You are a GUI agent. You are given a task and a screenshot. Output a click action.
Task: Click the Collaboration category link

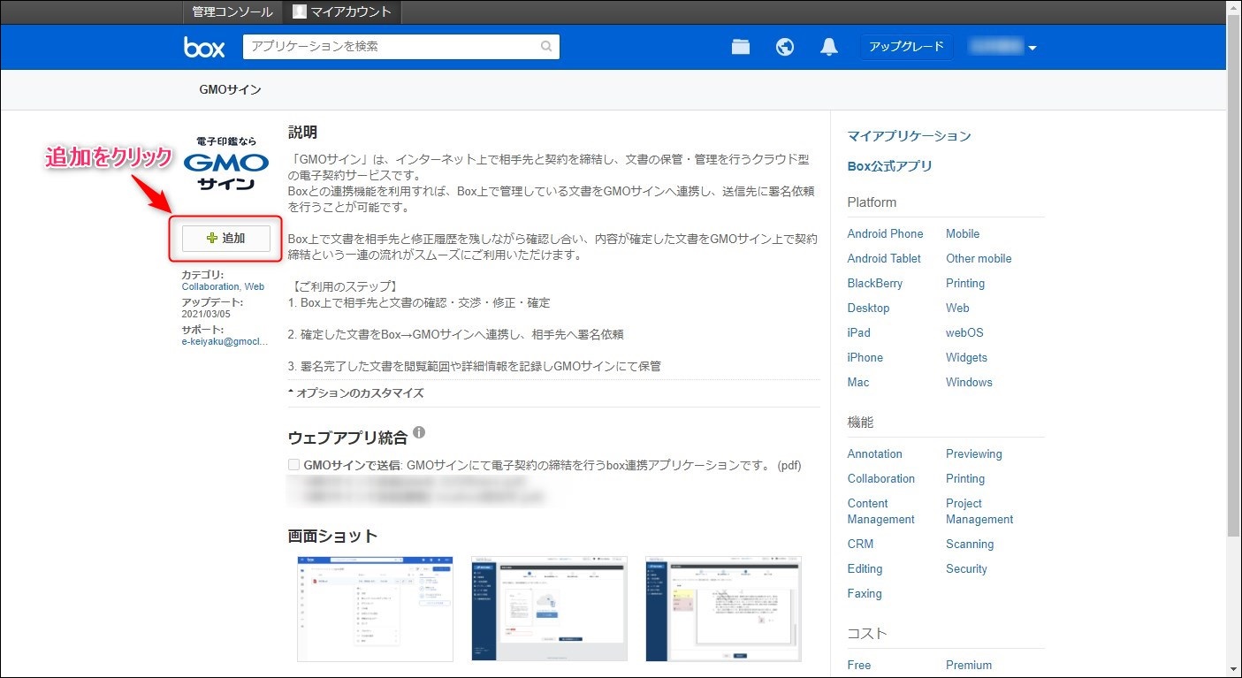point(210,286)
